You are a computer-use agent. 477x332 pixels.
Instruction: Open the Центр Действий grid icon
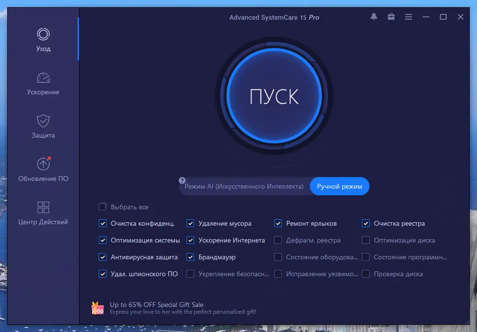(43, 207)
